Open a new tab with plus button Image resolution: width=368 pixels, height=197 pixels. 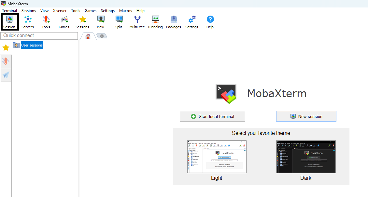point(102,36)
